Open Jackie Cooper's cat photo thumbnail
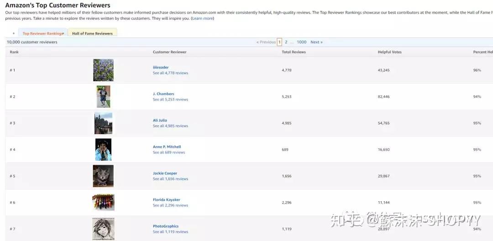The image size is (493, 241). point(104,176)
